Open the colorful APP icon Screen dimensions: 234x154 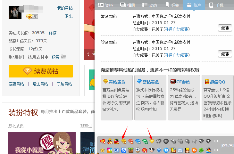point(110,150)
